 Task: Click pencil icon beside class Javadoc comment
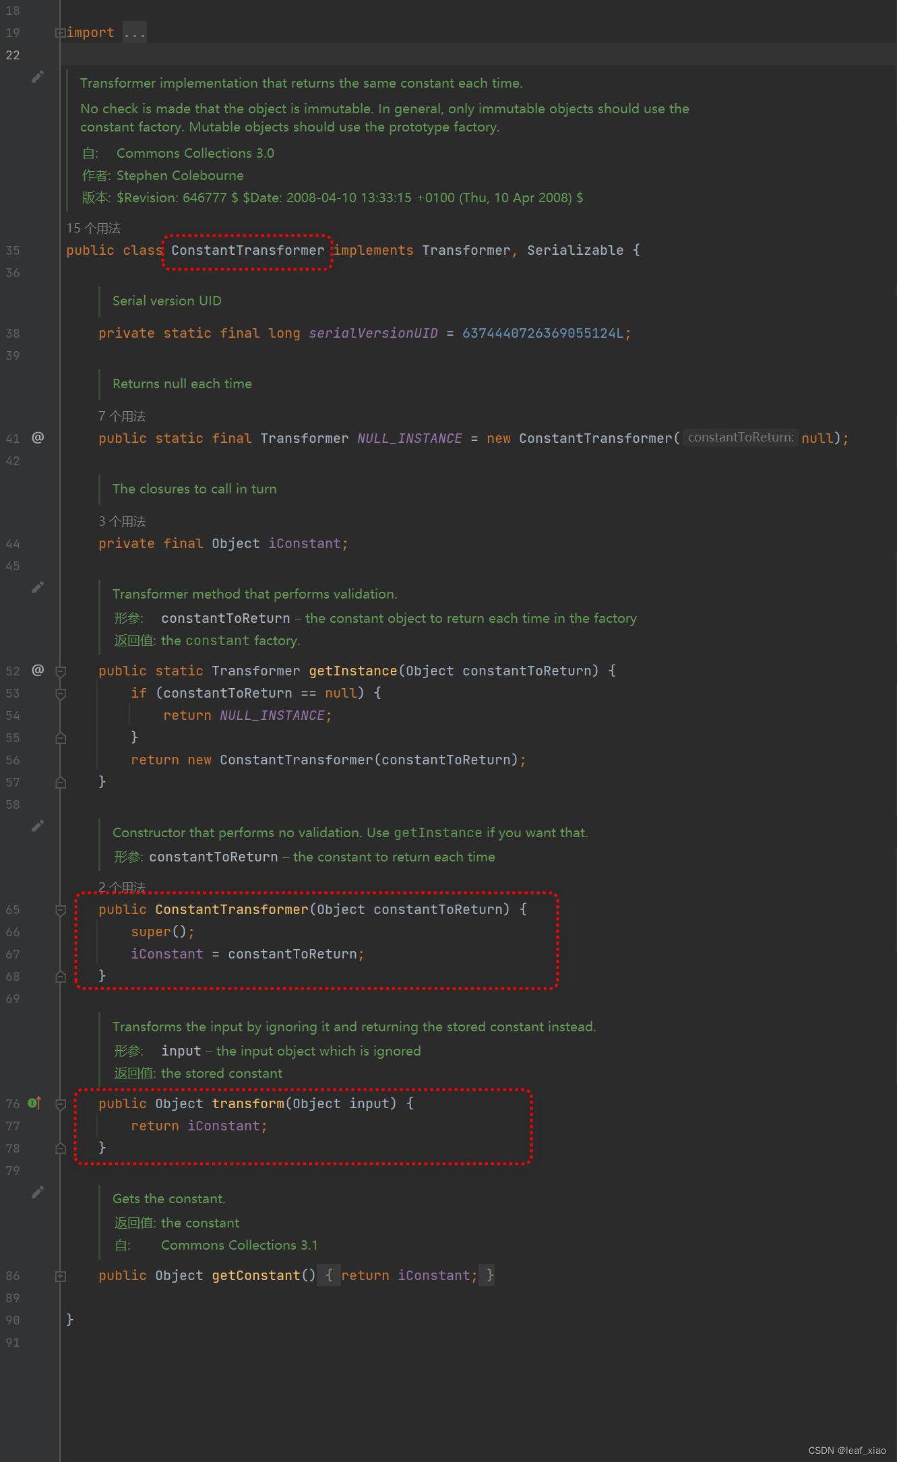point(38,77)
